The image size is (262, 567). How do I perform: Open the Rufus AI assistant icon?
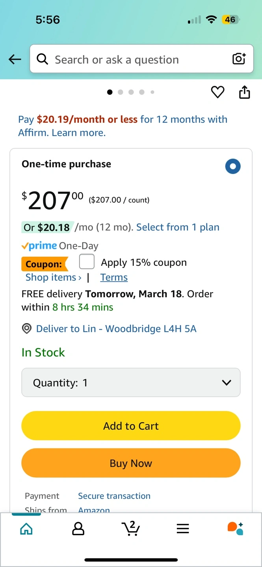pos(235,528)
